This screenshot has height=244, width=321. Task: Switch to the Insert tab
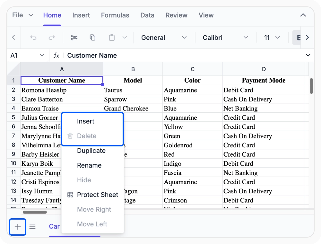(x=81, y=15)
